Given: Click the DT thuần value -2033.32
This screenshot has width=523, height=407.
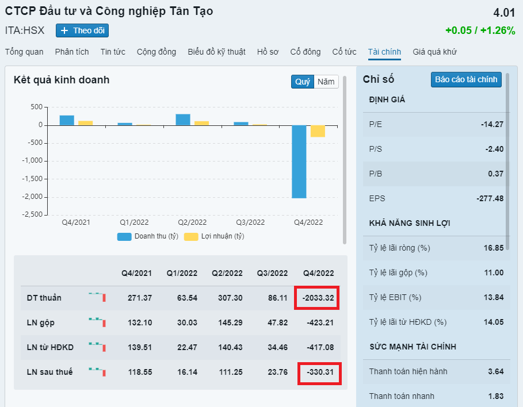Looking at the screenshot, I should pos(318,298).
